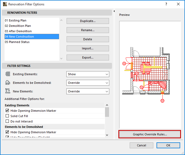Click the Existing Elements group header in options
185x155 pixels.
coord(55,105)
